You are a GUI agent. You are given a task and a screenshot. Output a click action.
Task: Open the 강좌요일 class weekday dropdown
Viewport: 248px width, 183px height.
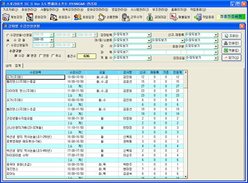click(216, 58)
